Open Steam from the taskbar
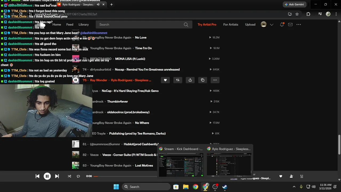This screenshot has height=192, width=341. tap(225, 187)
